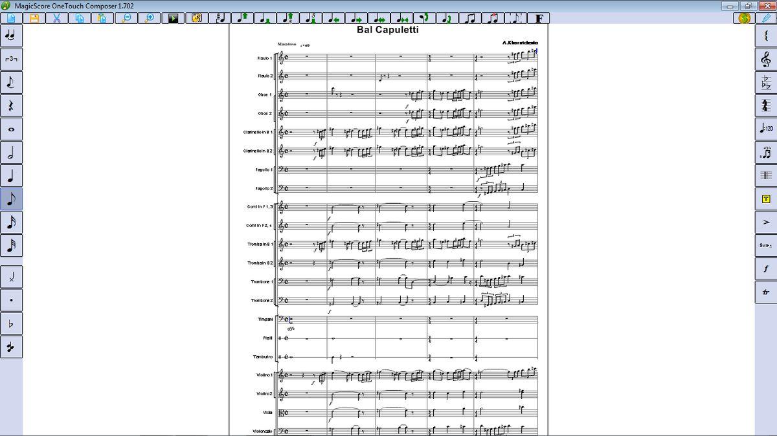777x436 pixels.
Task: Add augmentation dot to note
Action: [11, 300]
